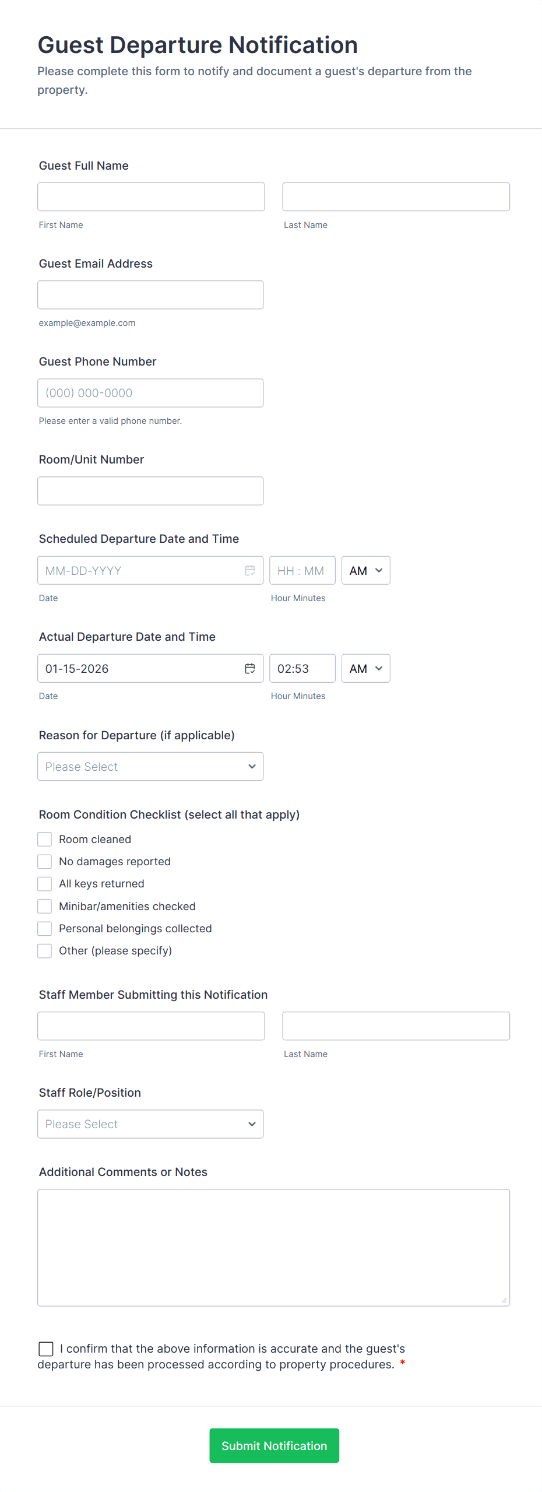This screenshot has width=542, height=1492.
Task: Open the Scheduled Departure AM/PM selector
Action: [x=365, y=570]
